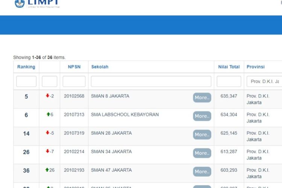Select the Nilai Total filter box

(x=229, y=81)
